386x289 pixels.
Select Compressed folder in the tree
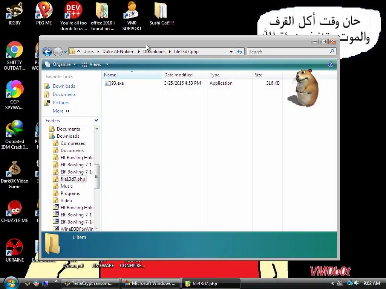(x=73, y=143)
